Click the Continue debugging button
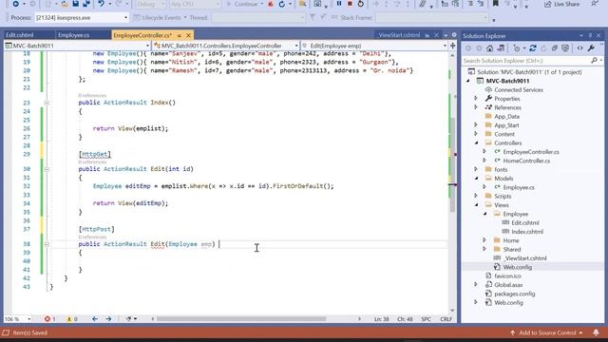The height and width of the screenshot is (342, 608). [x=242, y=4]
